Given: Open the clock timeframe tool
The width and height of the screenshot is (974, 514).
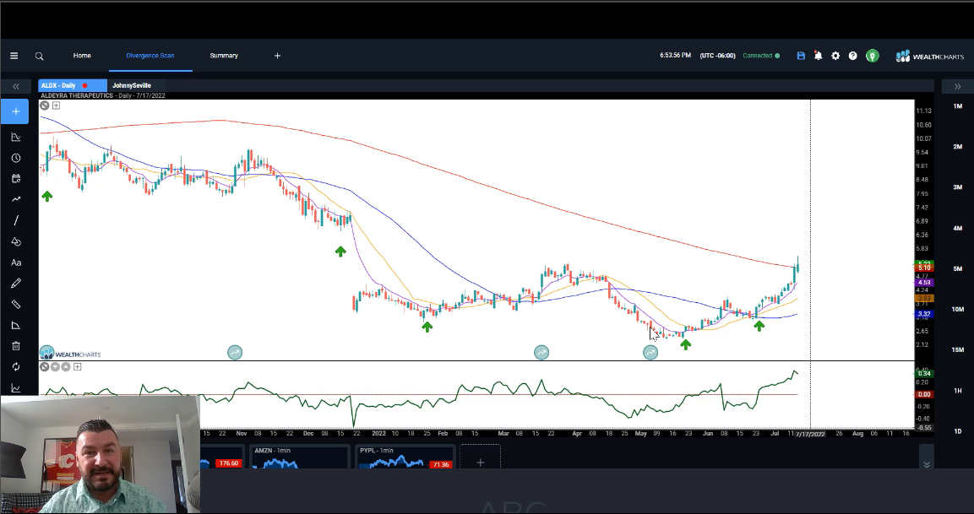Looking at the screenshot, I should point(15,159).
